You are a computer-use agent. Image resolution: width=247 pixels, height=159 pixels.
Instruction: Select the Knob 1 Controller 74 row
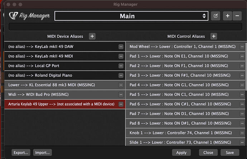185,133
